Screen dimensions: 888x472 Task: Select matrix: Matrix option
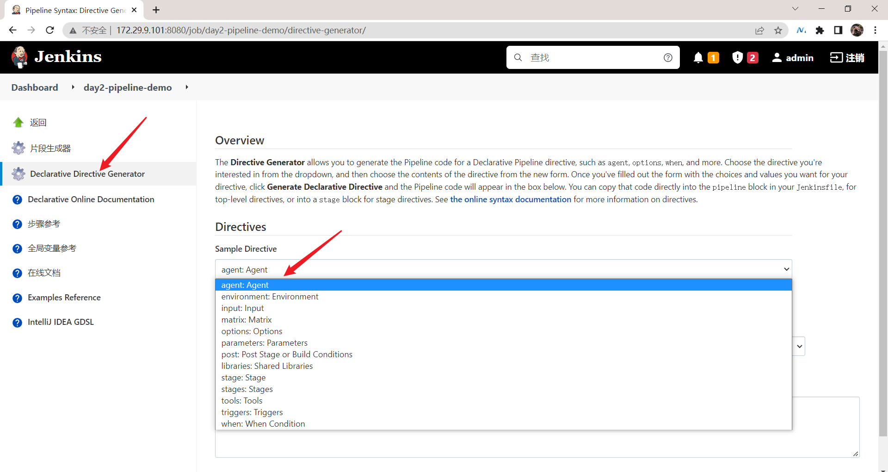[x=503, y=320]
